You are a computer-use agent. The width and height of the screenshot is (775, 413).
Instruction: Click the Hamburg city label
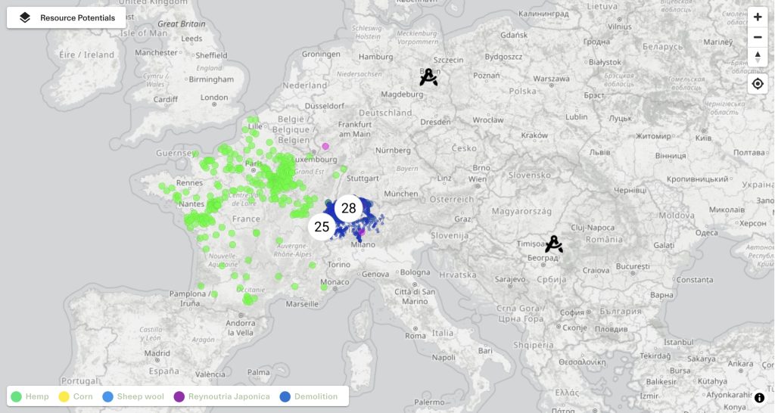click(x=375, y=57)
